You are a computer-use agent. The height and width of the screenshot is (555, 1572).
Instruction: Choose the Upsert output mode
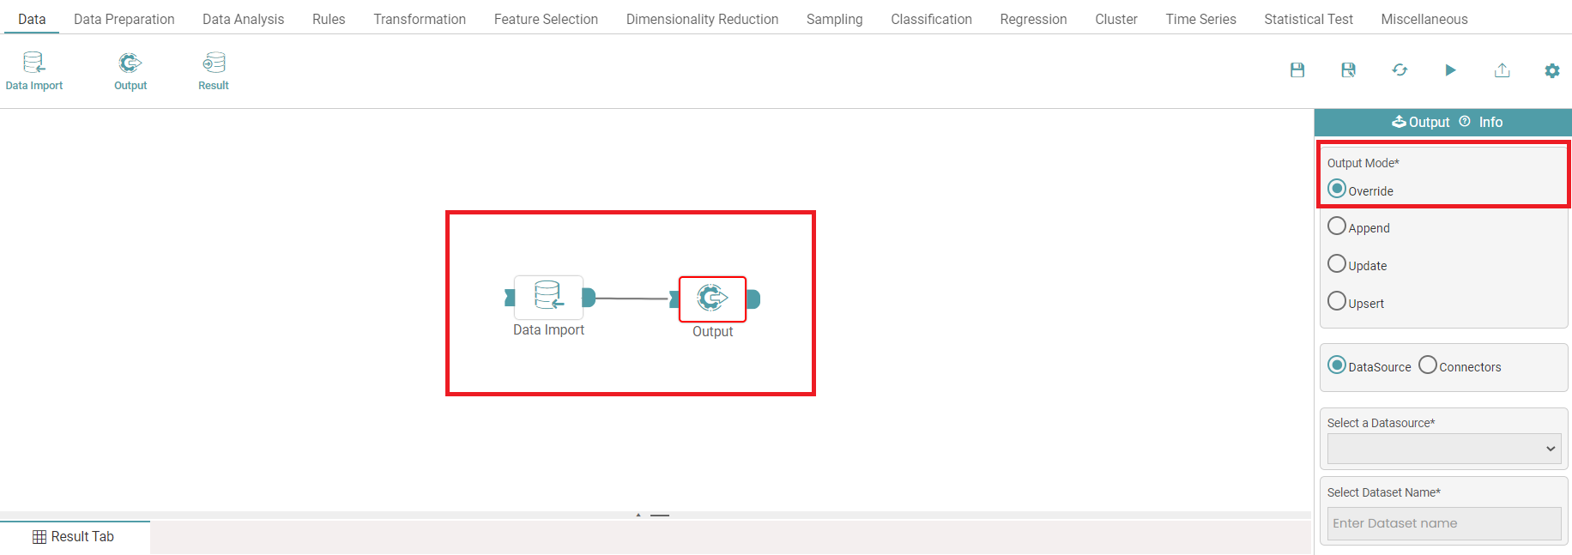coord(1337,301)
